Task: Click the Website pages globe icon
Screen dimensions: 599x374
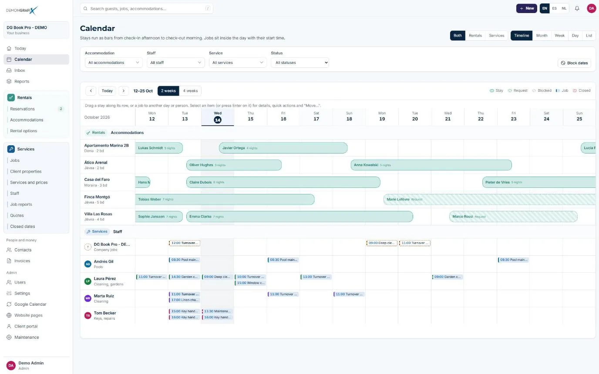Action: [x=9, y=315]
